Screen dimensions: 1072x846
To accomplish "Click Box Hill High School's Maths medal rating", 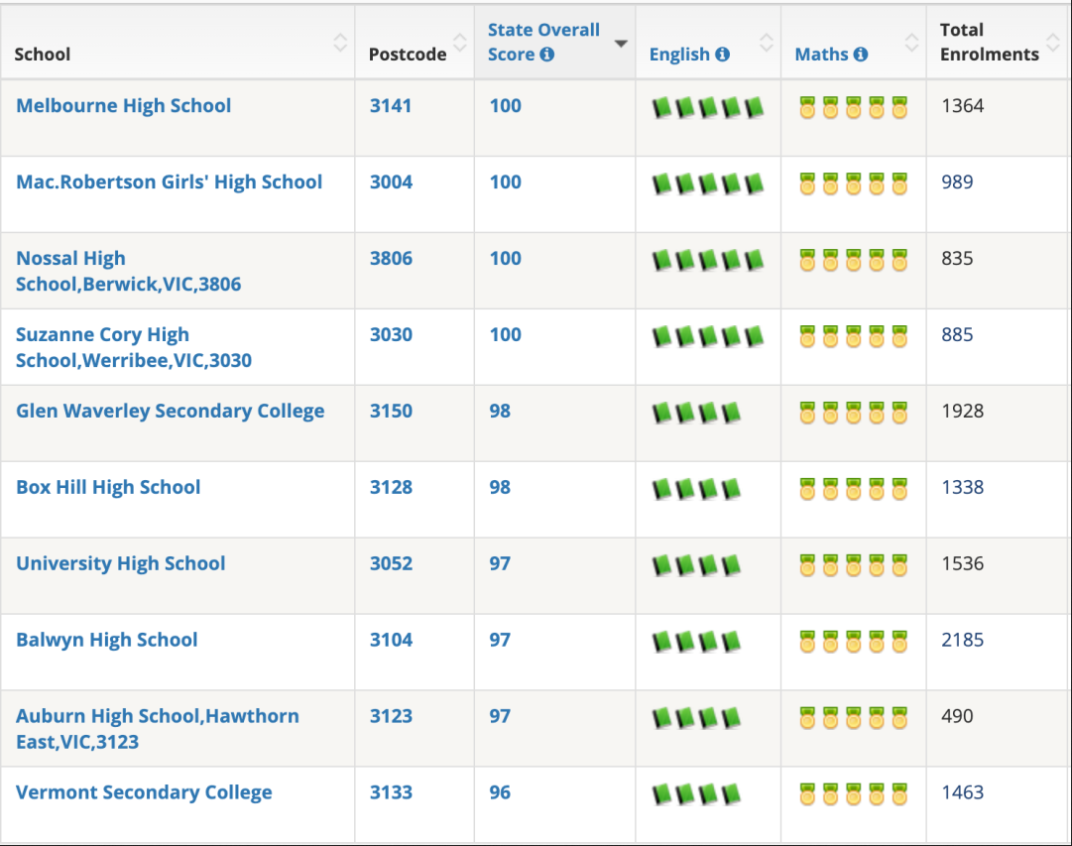I will pos(853,489).
